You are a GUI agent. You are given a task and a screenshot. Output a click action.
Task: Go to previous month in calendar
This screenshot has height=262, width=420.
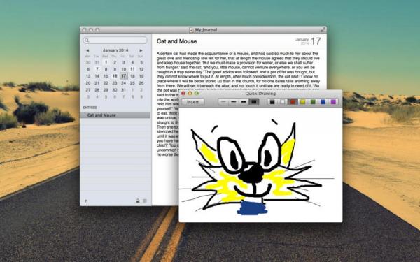87,50
